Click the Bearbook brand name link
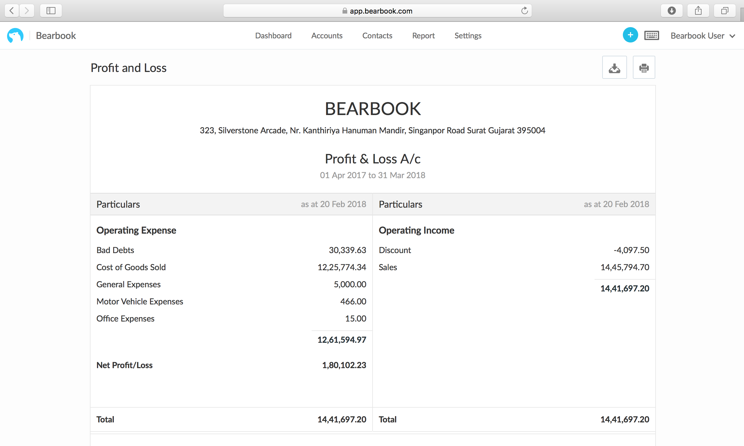 (x=56, y=35)
